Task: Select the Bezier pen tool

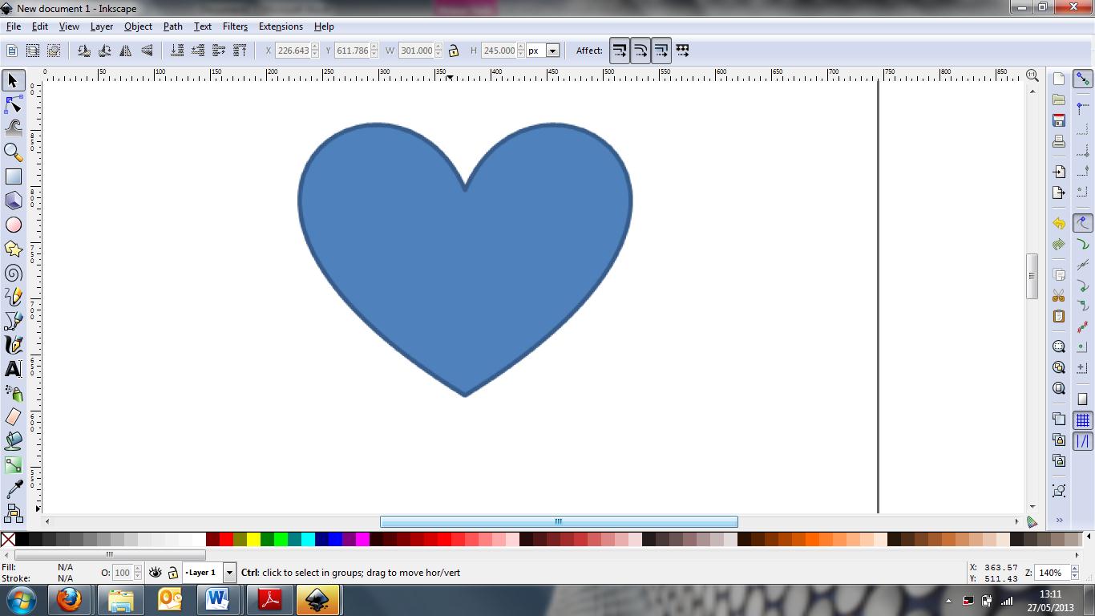Action: pyautogui.click(x=13, y=321)
